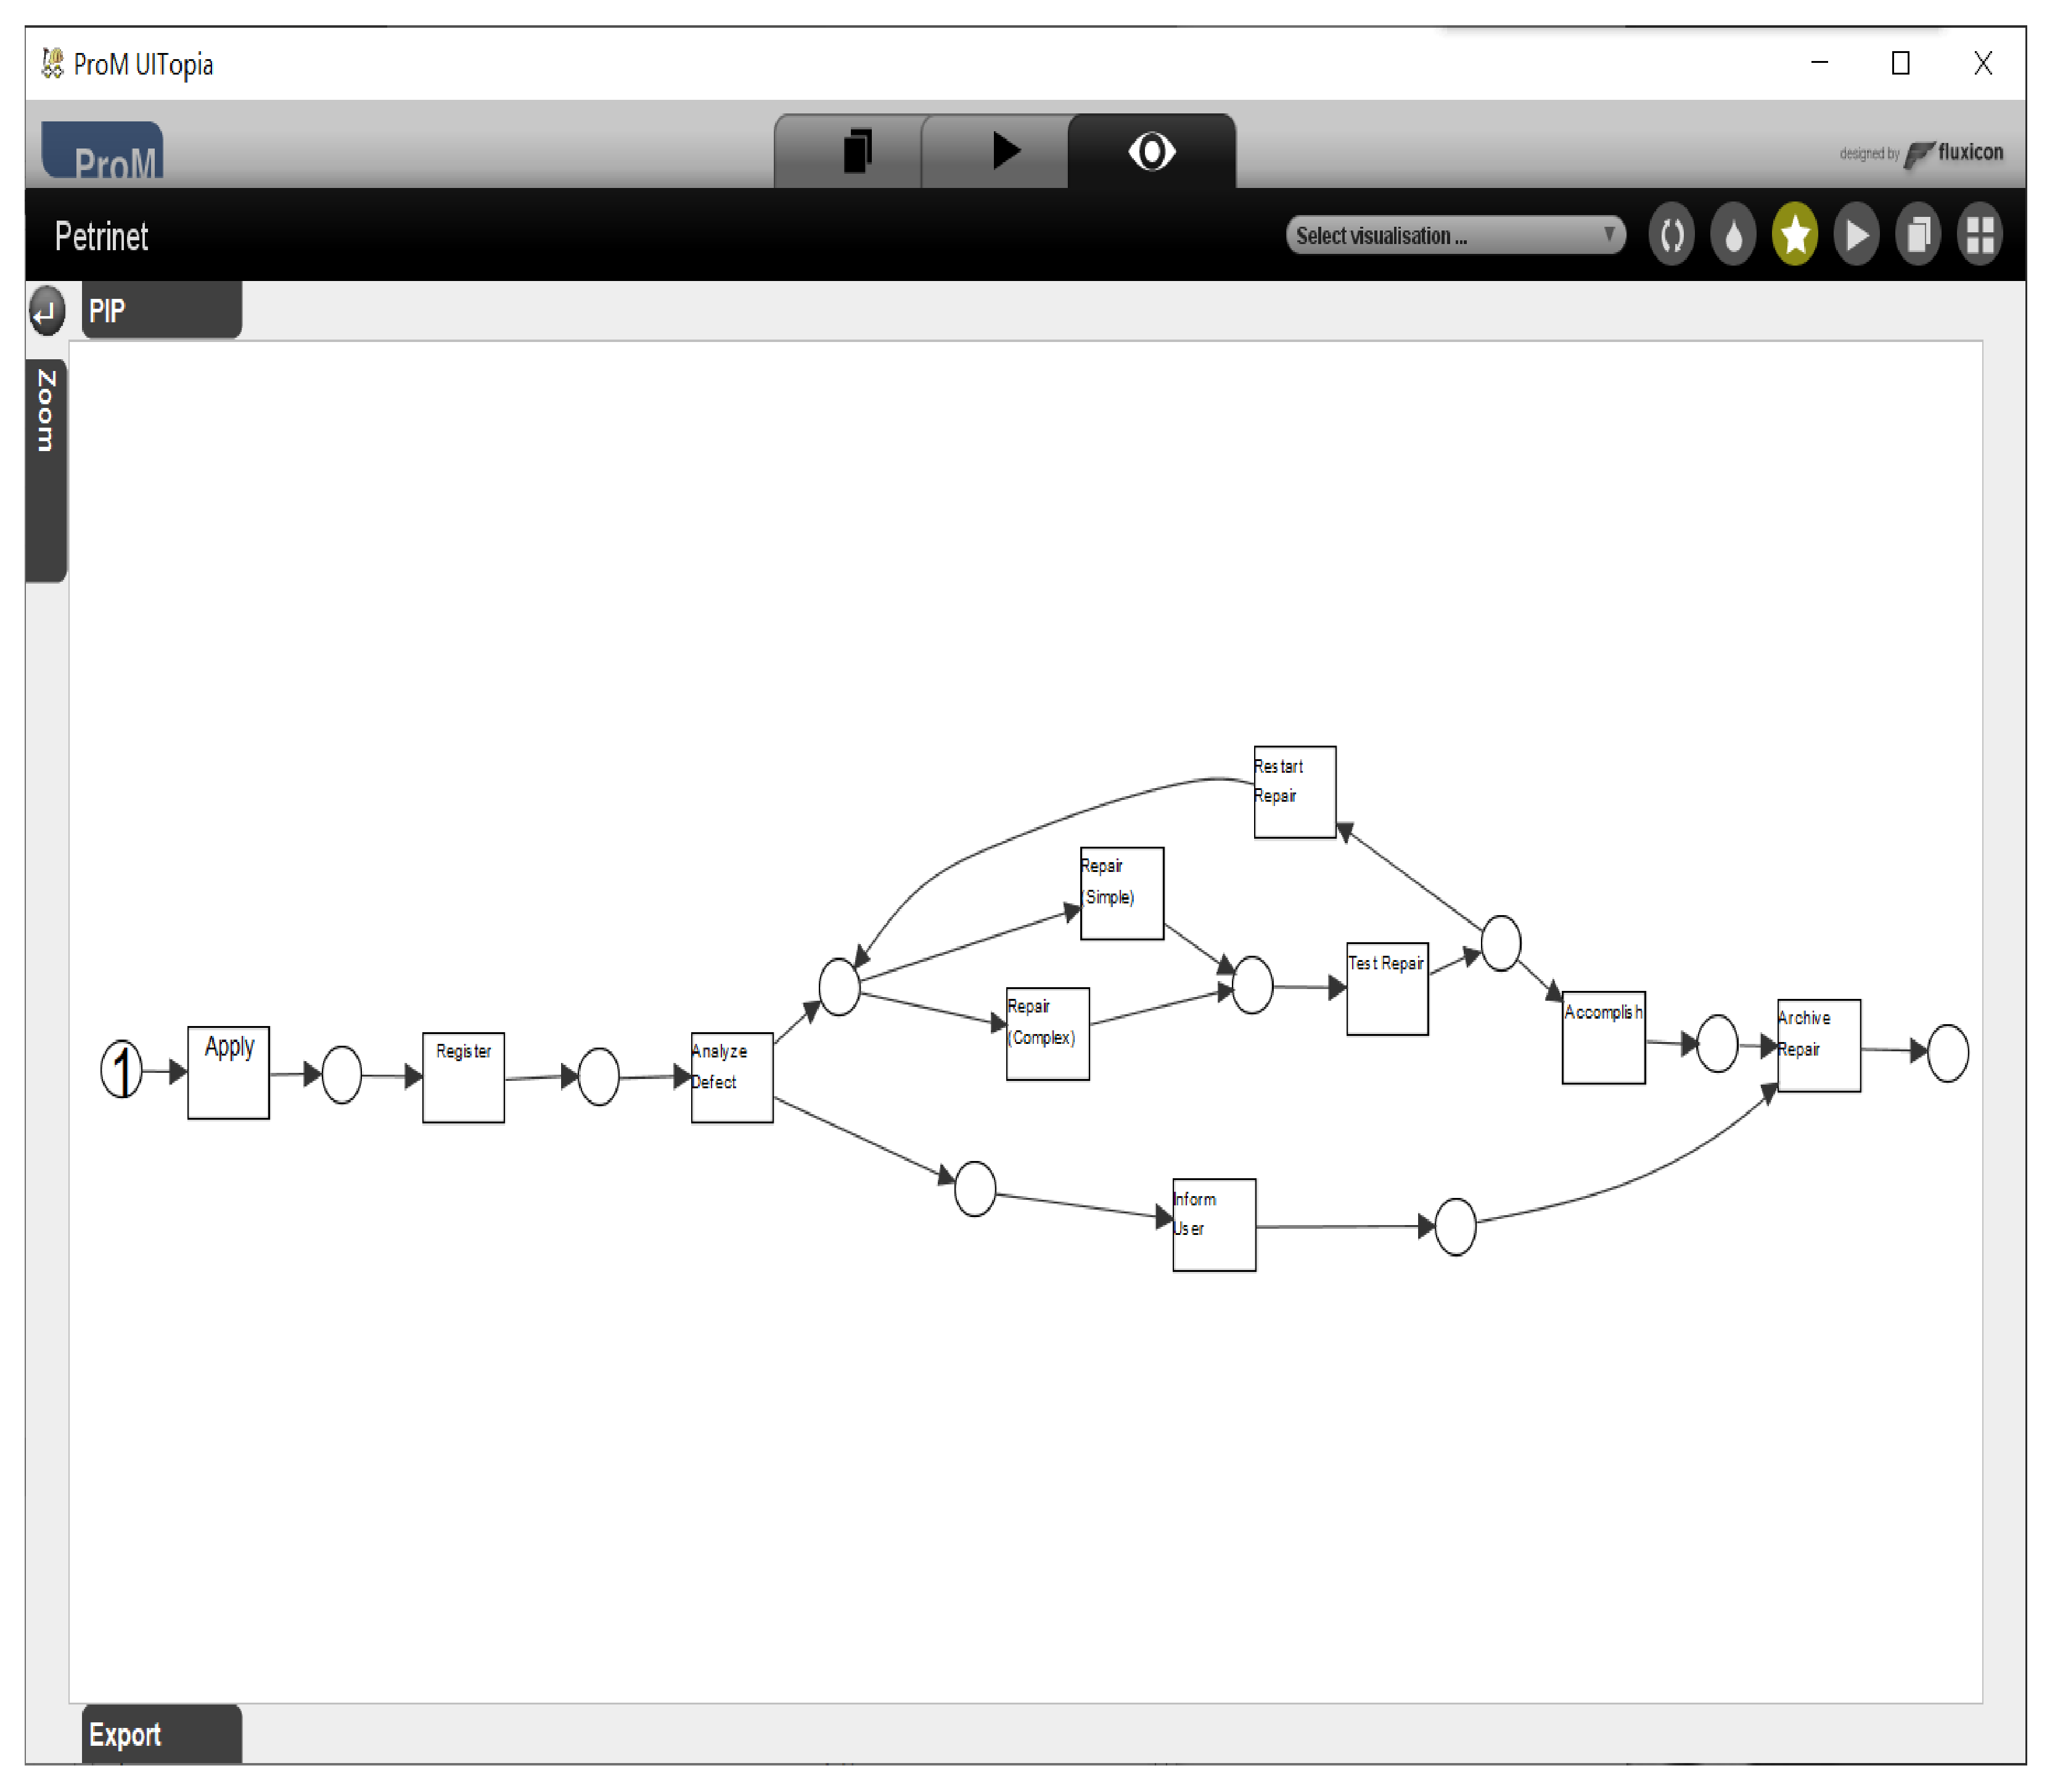The height and width of the screenshot is (1792, 2055).
Task: Click the play action icon in toolbar
Action: pos(1858,236)
